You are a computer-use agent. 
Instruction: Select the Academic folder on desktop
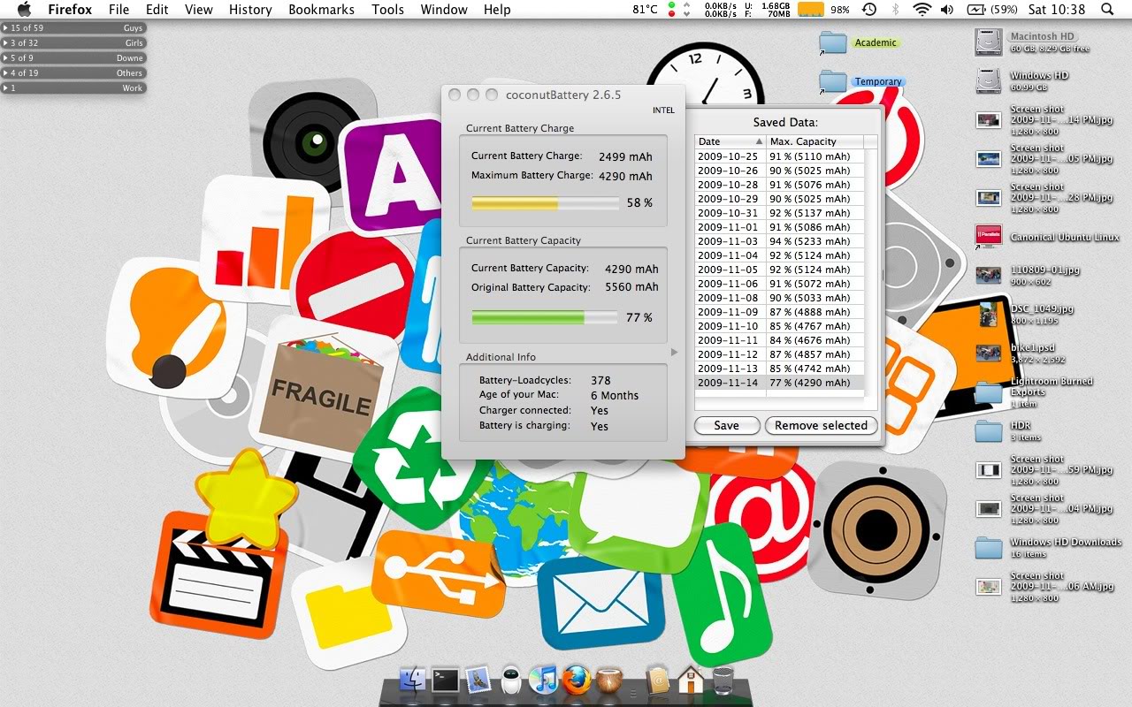tap(833, 42)
